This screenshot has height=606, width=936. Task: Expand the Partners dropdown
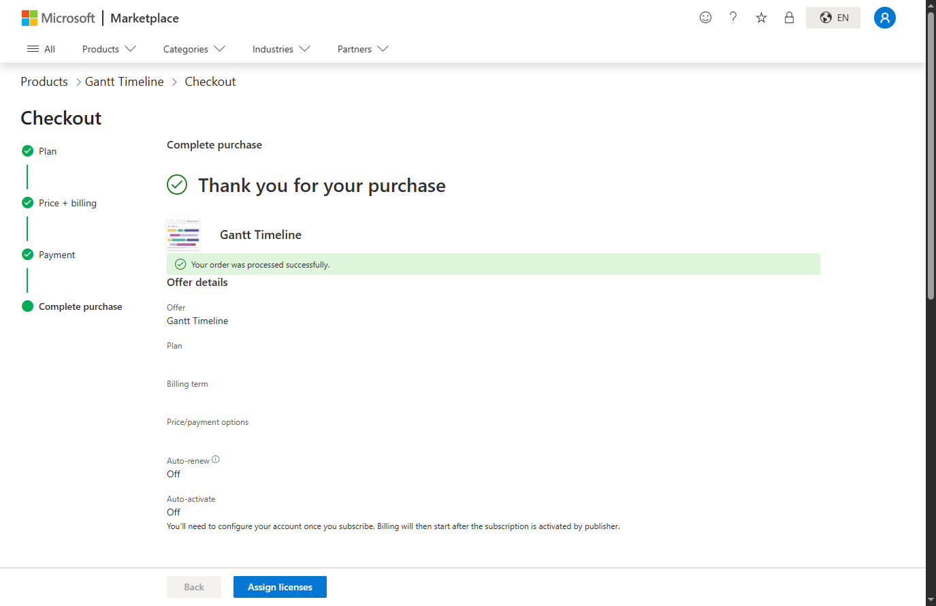(x=363, y=49)
